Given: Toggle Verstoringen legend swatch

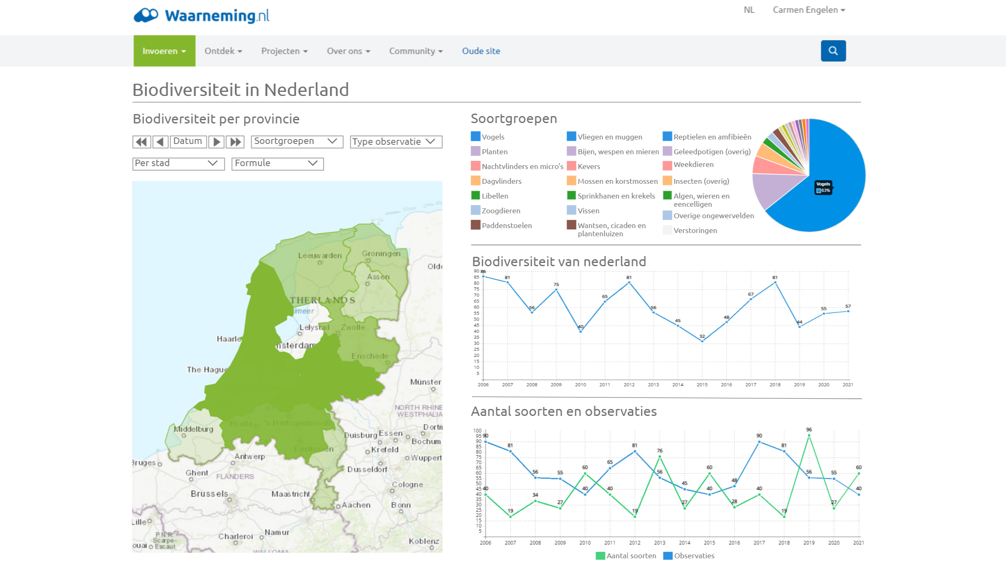Looking at the screenshot, I should (x=667, y=230).
